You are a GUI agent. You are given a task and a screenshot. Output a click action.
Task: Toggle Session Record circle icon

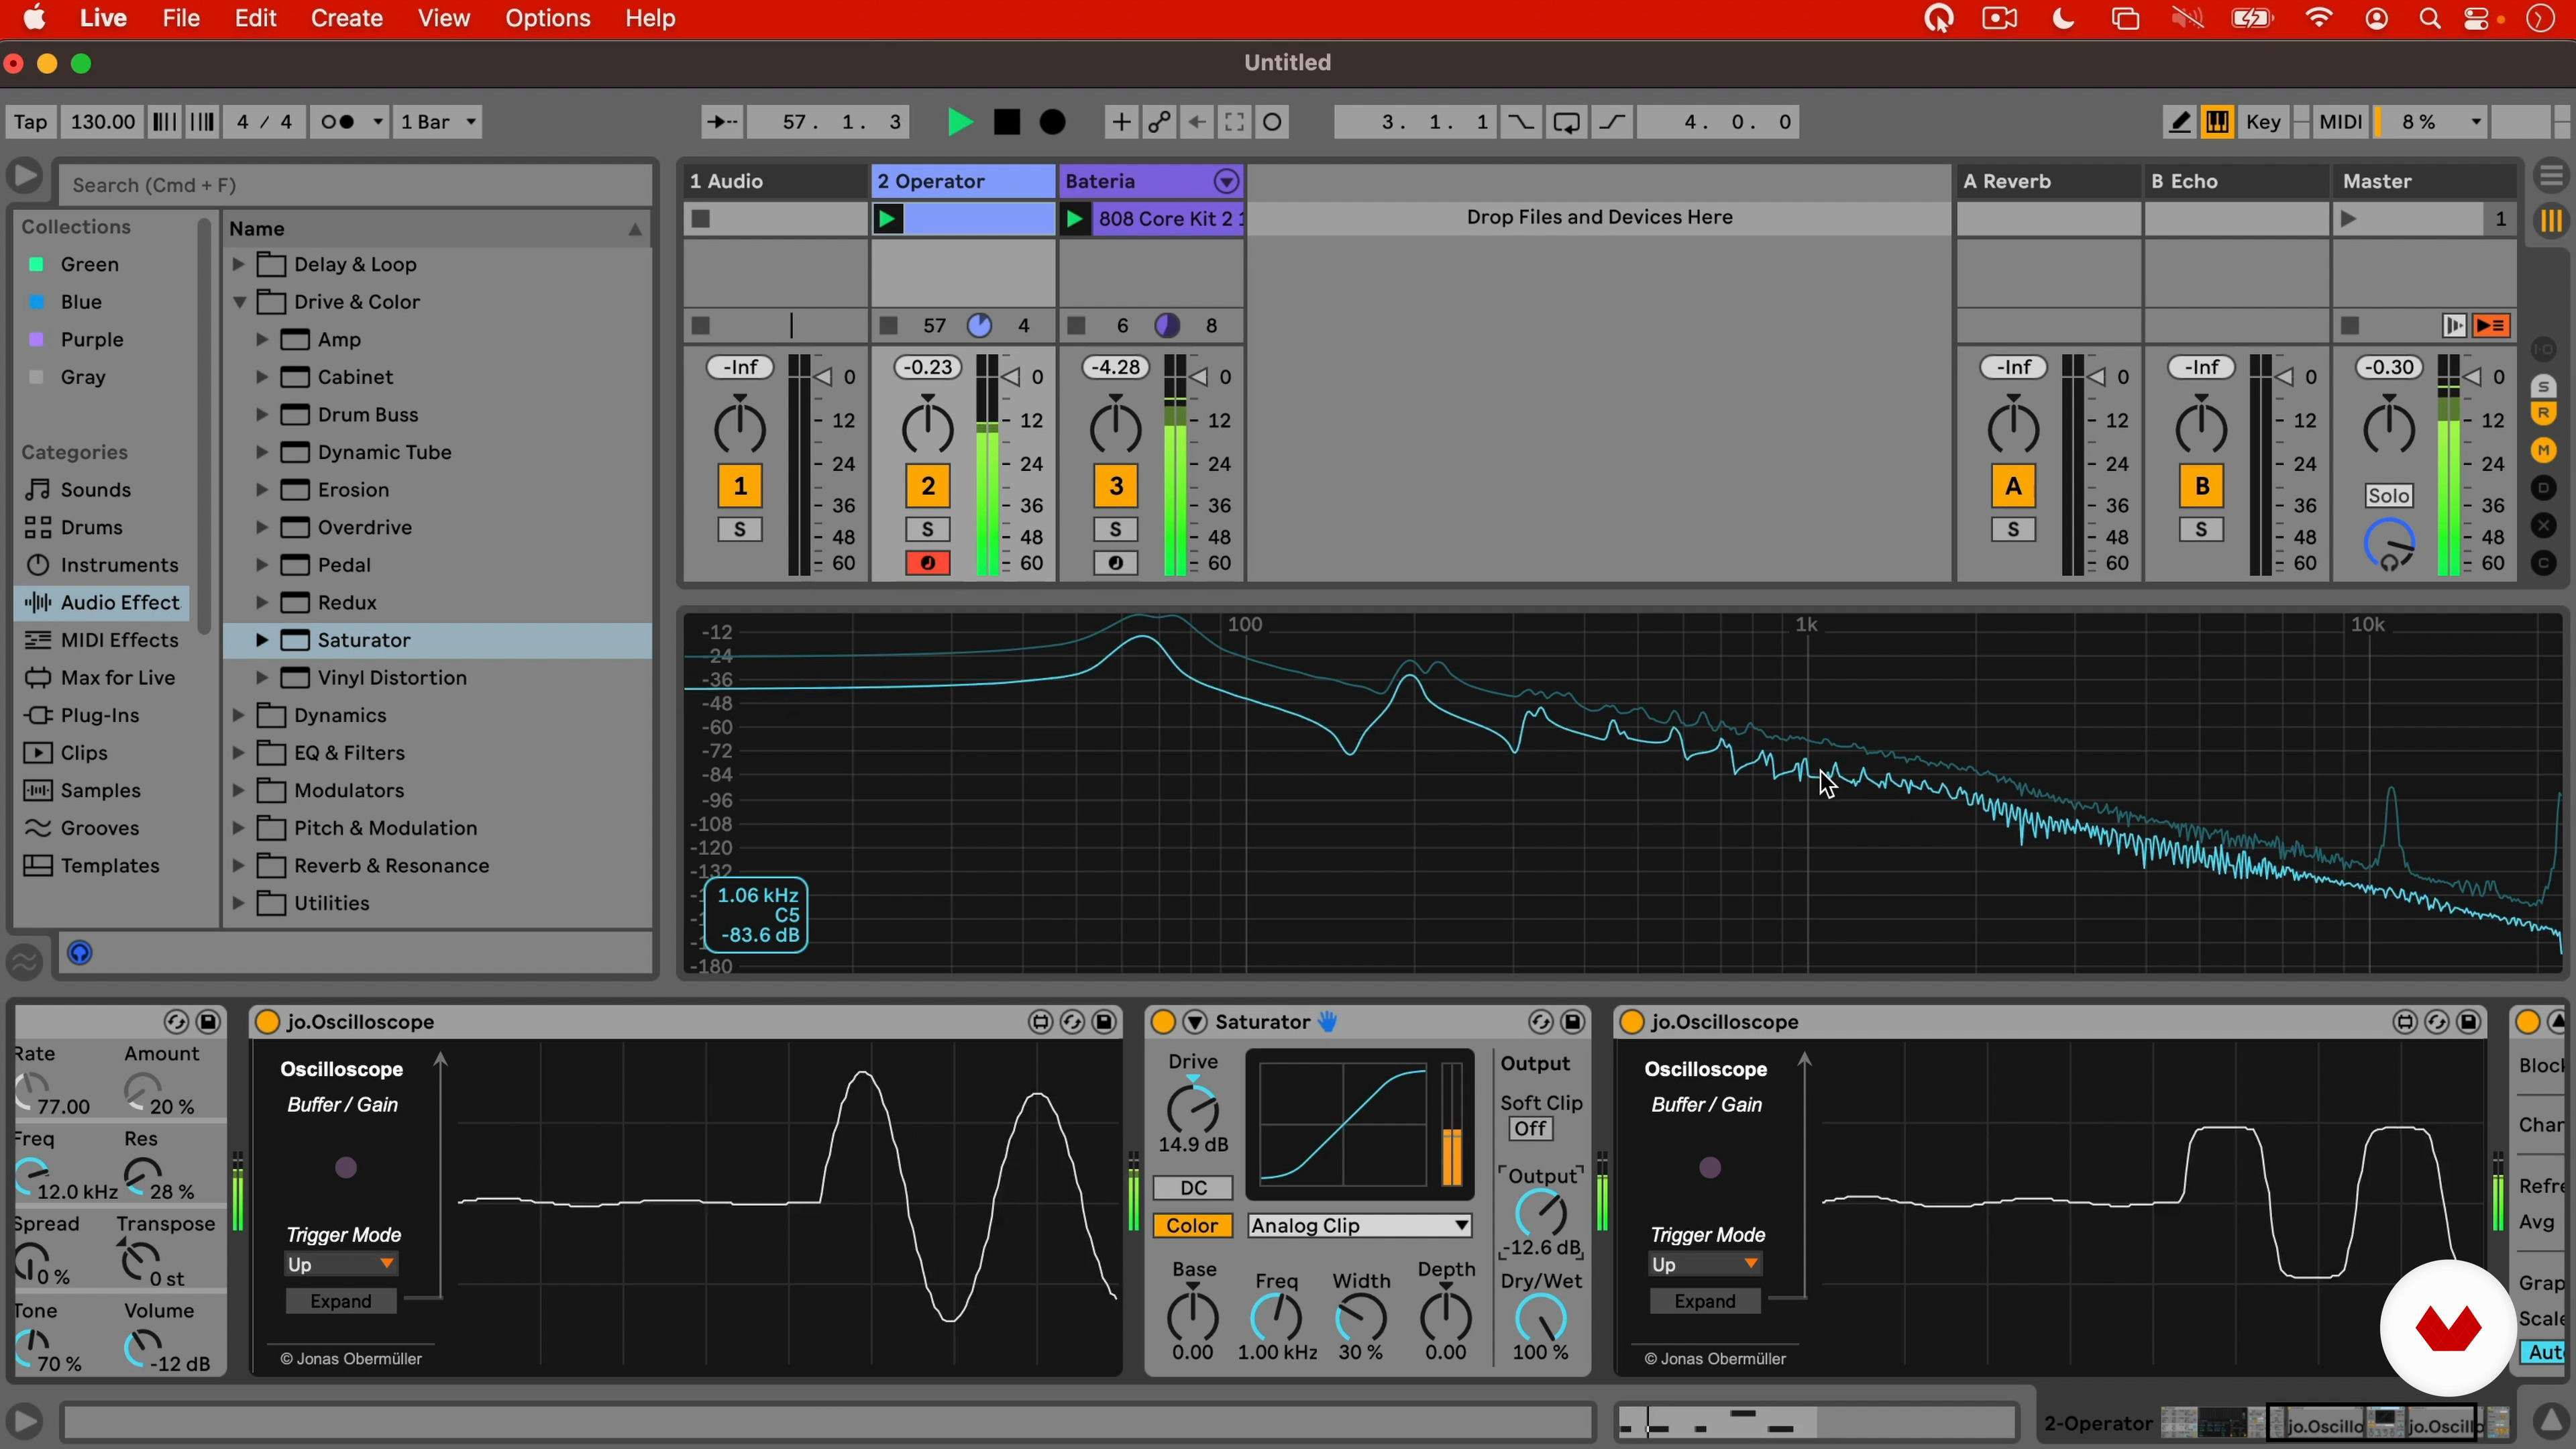pos(1273,122)
